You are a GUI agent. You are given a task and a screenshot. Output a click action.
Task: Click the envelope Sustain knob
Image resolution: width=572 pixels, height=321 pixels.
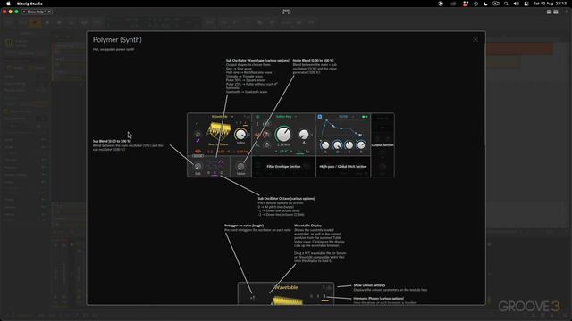[349, 145]
